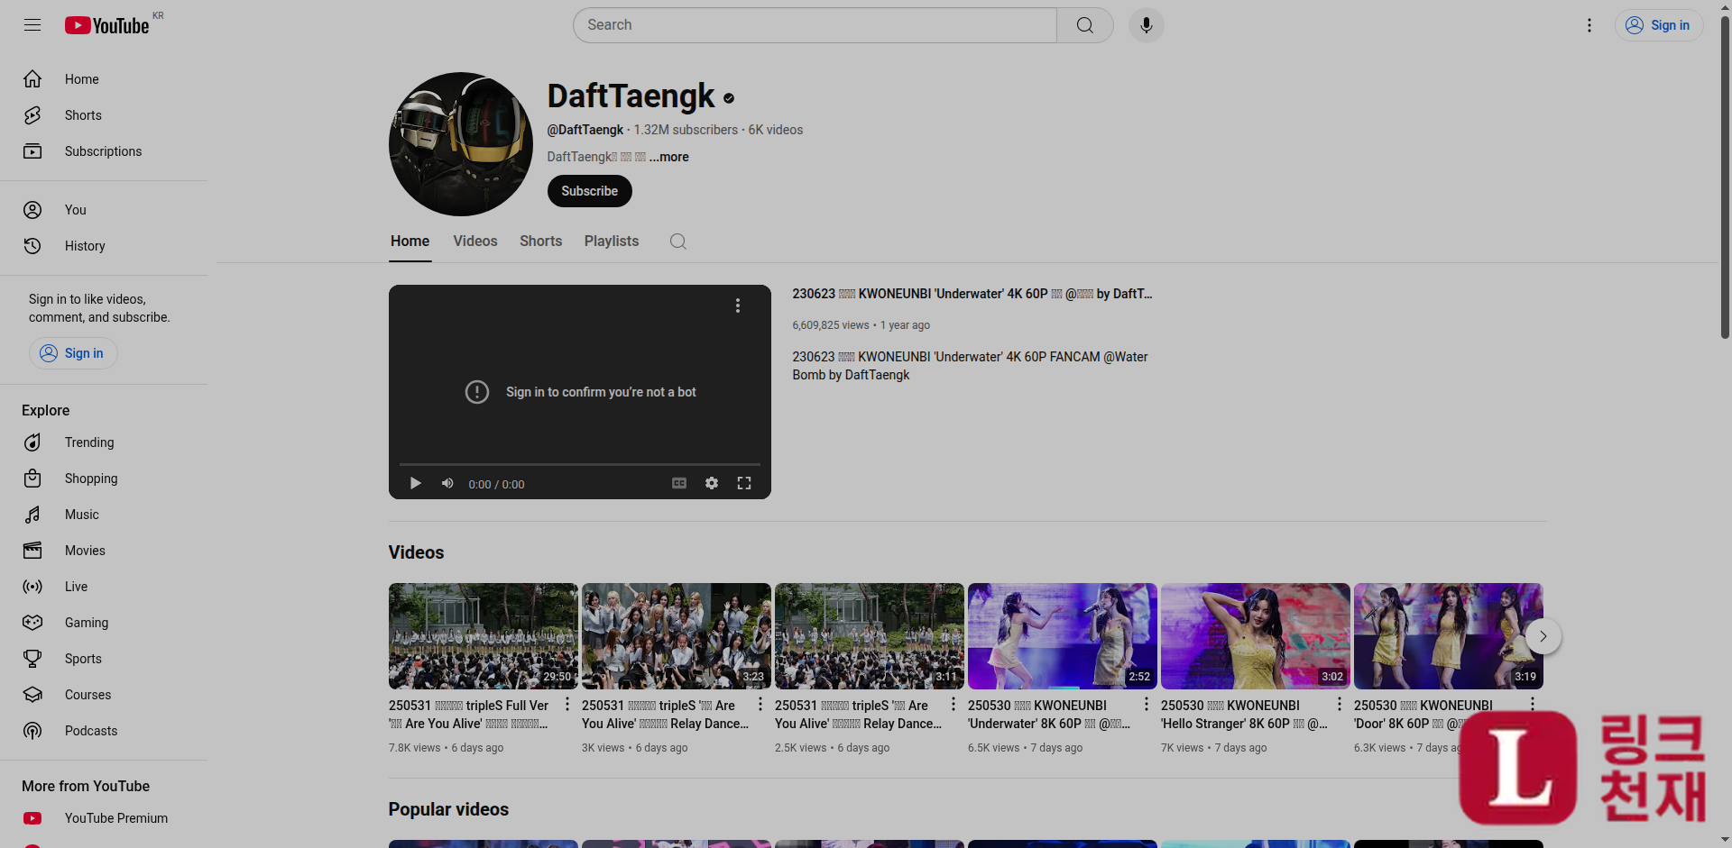
Task: Open Subscriptions in the sidebar
Action: [104, 151]
